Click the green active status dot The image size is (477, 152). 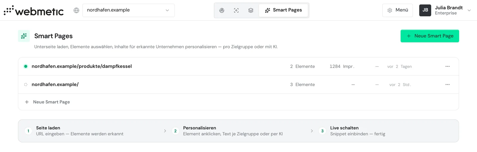click(26, 66)
